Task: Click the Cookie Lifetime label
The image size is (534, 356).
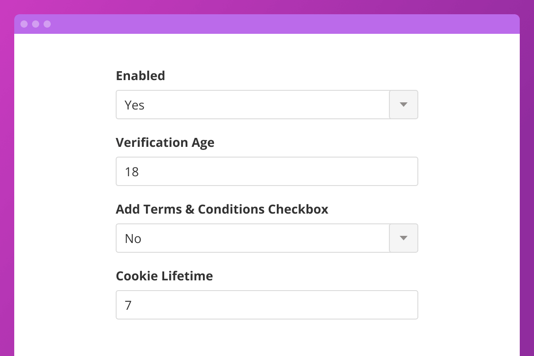Action: coord(164,276)
